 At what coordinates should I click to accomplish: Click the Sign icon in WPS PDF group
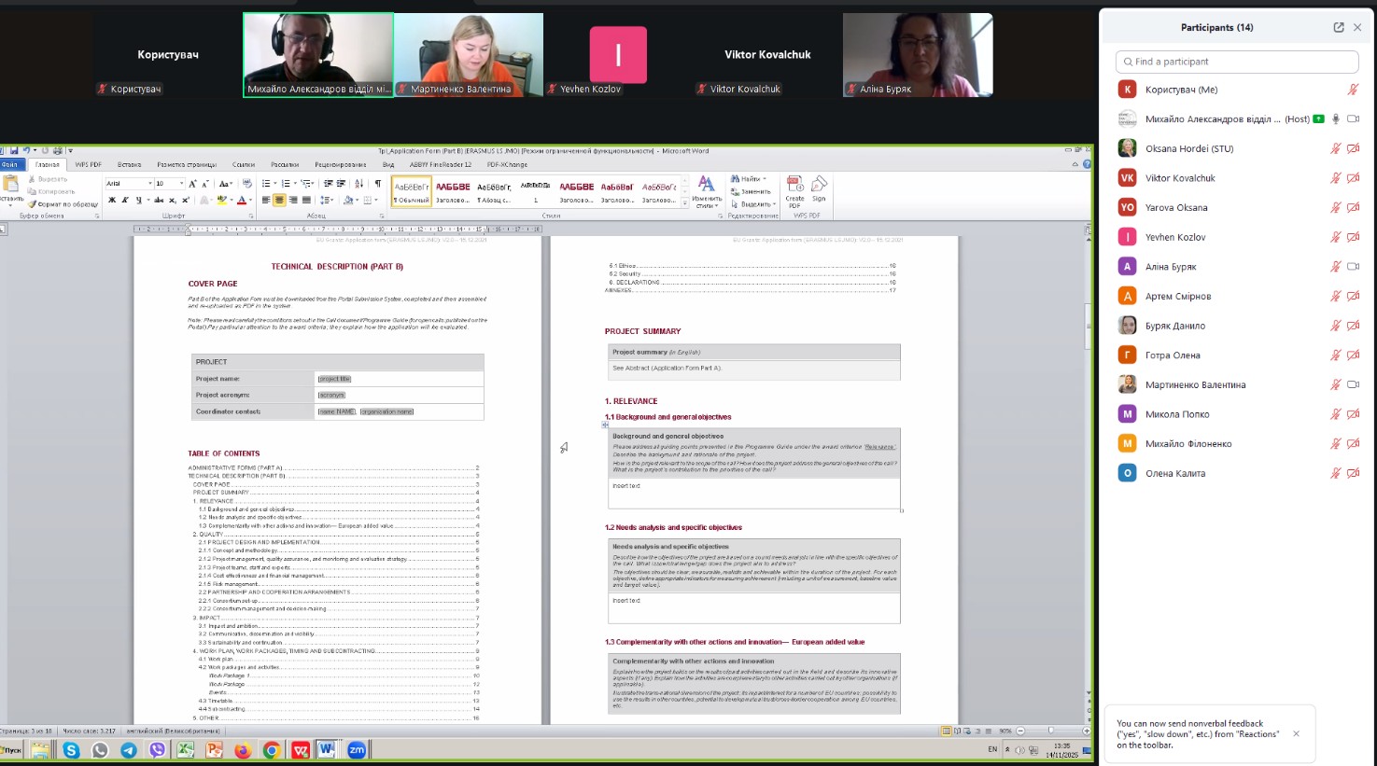pos(819,184)
